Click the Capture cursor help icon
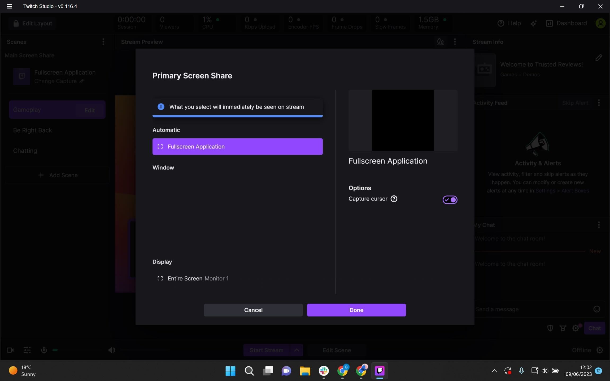The height and width of the screenshot is (381, 610). [394, 199]
